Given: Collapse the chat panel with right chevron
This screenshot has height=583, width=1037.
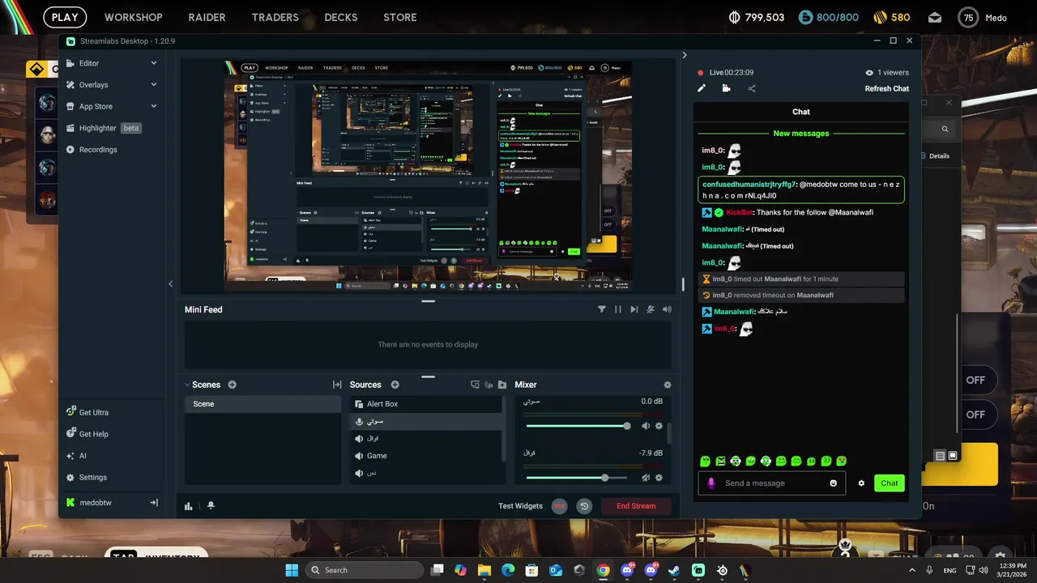Looking at the screenshot, I should click(685, 55).
